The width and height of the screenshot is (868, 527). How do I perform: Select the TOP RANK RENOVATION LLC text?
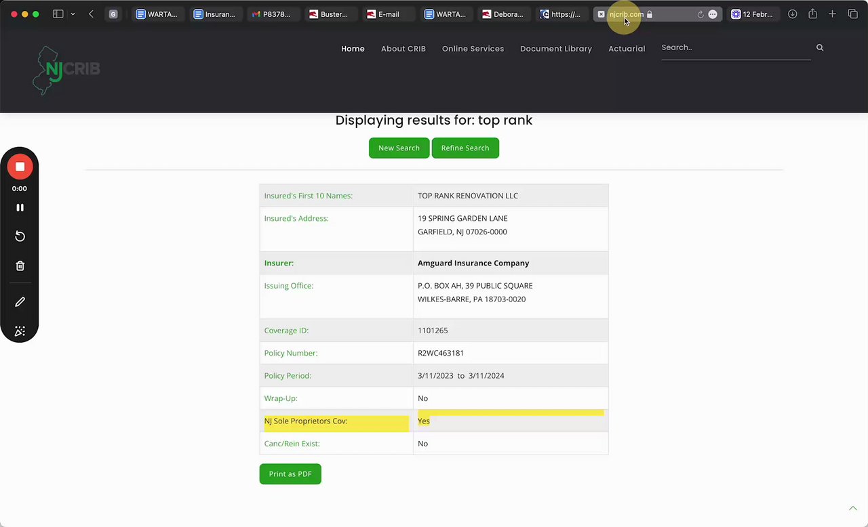click(468, 196)
